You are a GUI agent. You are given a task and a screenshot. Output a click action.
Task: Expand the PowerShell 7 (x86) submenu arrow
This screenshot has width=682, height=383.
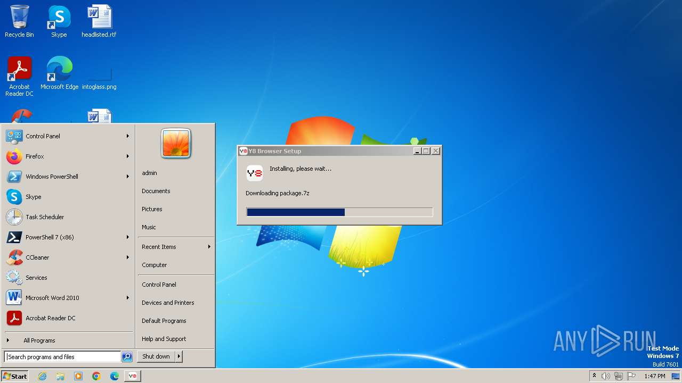tap(128, 237)
